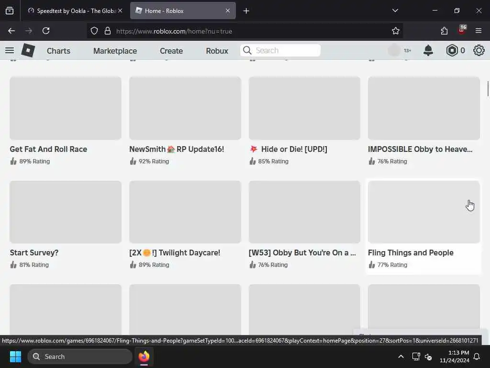The height and width of the screenshot is (368, 490).
Task: Open Firefox View from the tab strip
Action: 10,11
